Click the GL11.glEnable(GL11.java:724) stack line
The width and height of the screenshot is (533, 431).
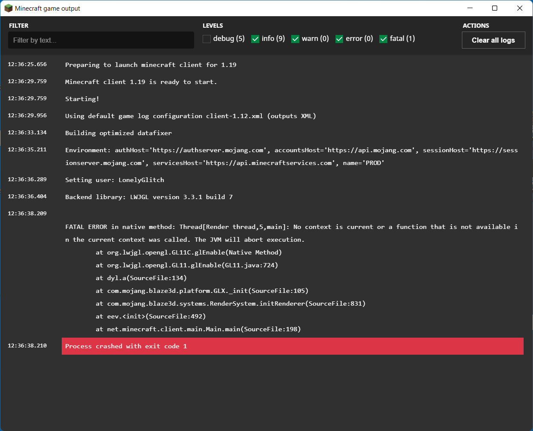(x=187, y=265)
